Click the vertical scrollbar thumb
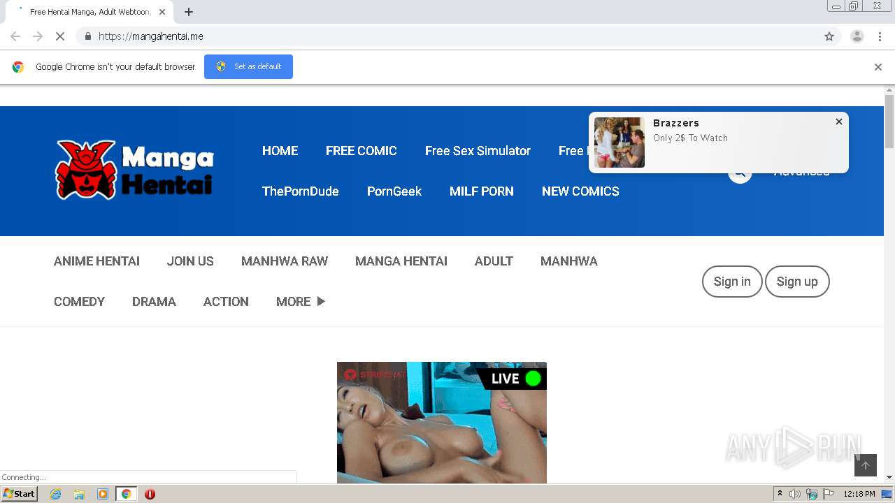This screenshot has height=503, width=895. point(889,122)
